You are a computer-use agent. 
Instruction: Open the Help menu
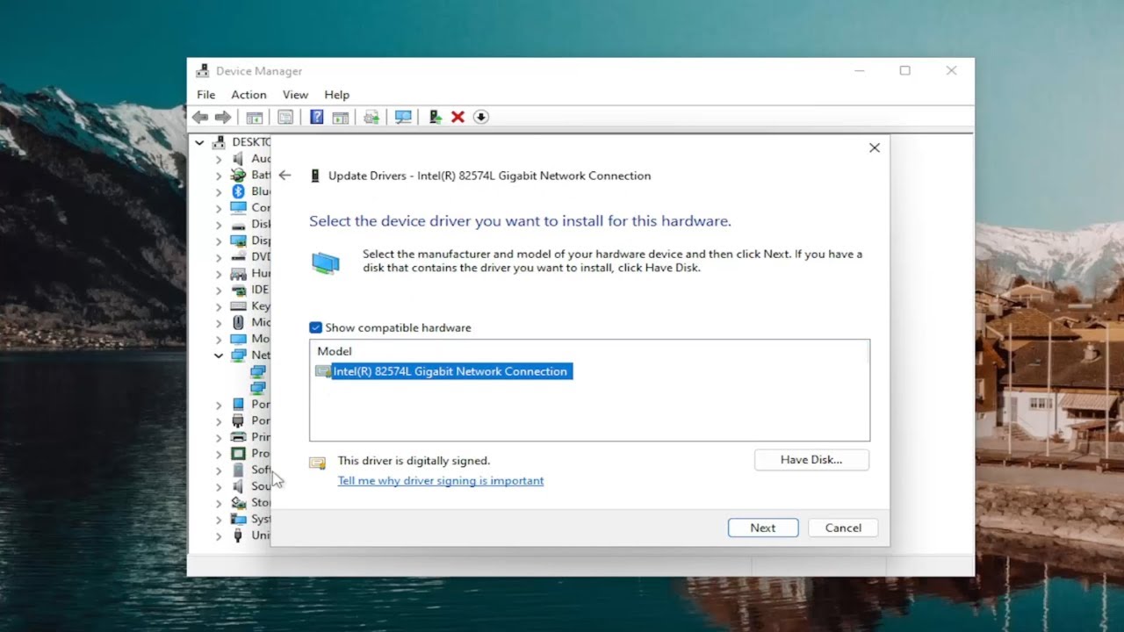click(x=336, y=95)
